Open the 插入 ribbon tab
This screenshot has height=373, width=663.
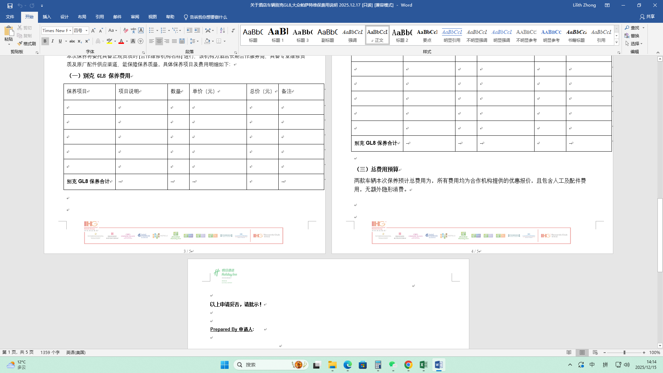pyautogui.click(x=47, y=17)
